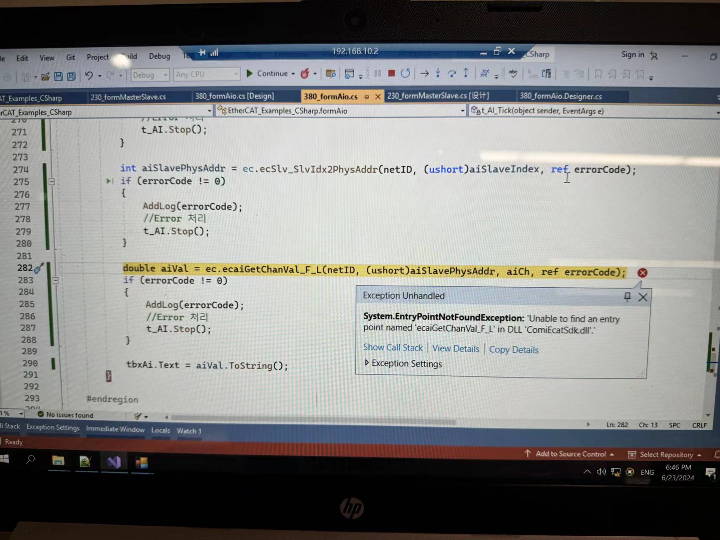This screenshot has height=540, width=720.
Task: Open the Project menu
Action: point(97,57)
